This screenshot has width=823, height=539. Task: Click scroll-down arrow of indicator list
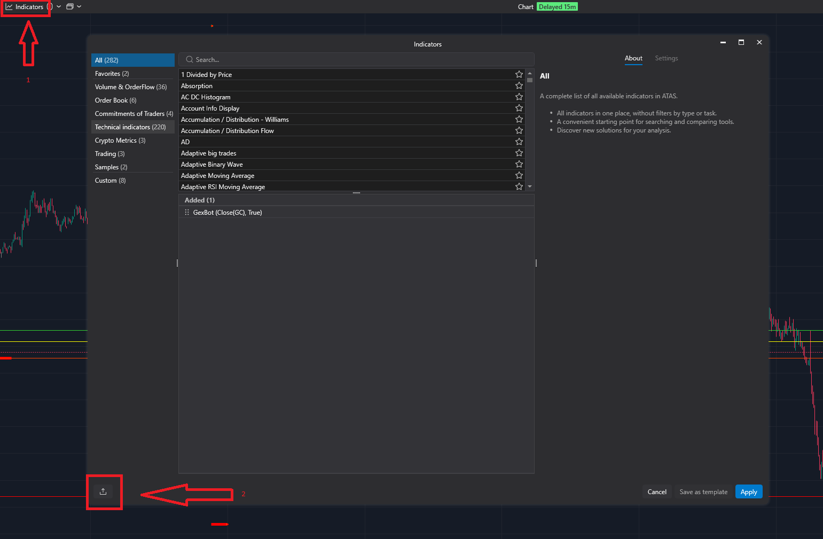[x=530, y=186]
